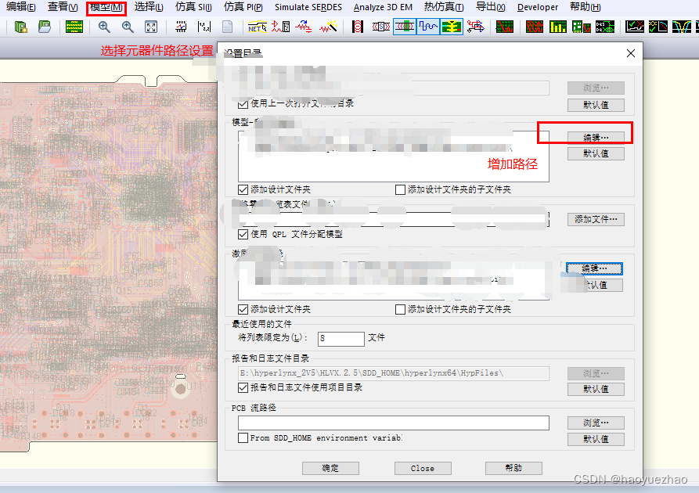Check 添加设计文件夹的子文件夹 in the 激励 section
The width and height of the screenshot is (699, 493).
tap(400, 309)
